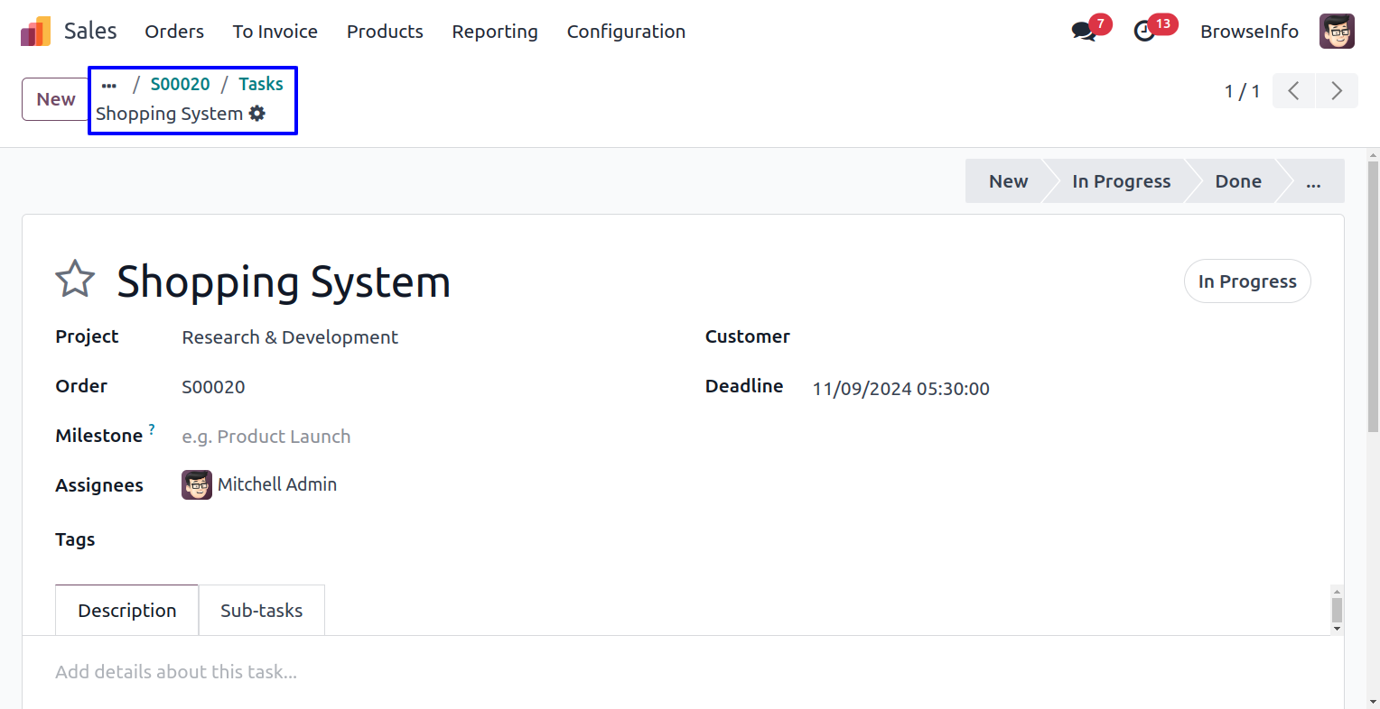Toggle the In Progress state button
Image resolution: width=1380 pixels, height=709 pixels.
pos(1246,281)
